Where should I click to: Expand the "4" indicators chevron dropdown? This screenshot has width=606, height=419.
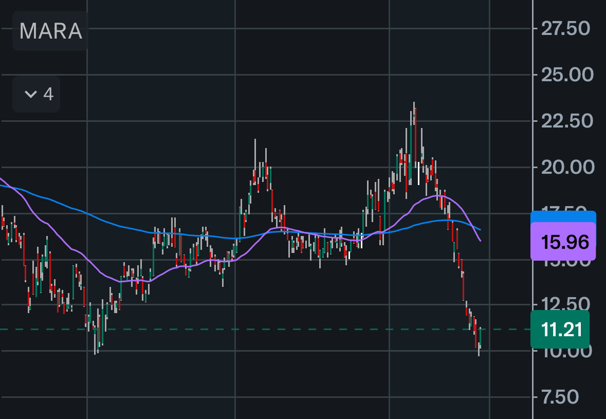tap(36, 94)
